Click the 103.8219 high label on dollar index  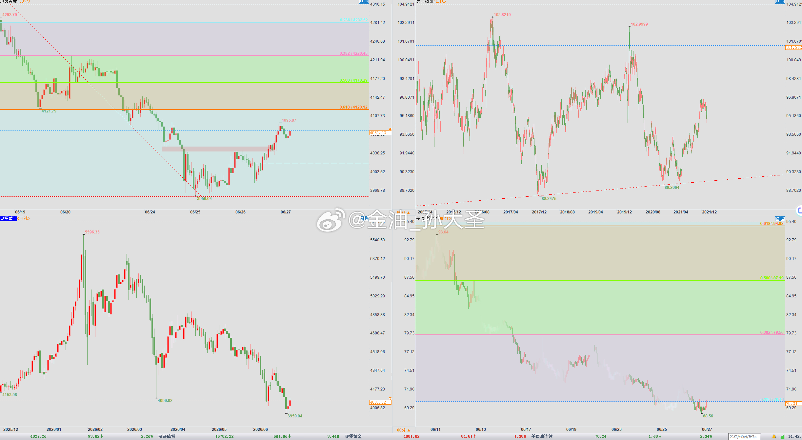tap(502, 15)
